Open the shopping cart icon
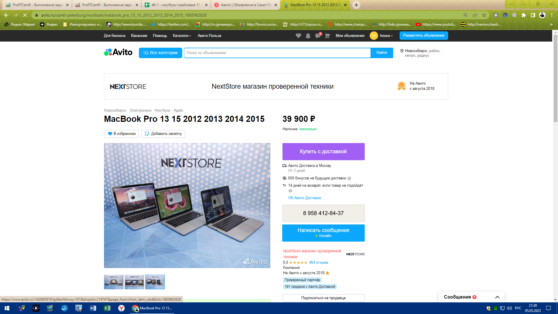 tap(327, 36)
